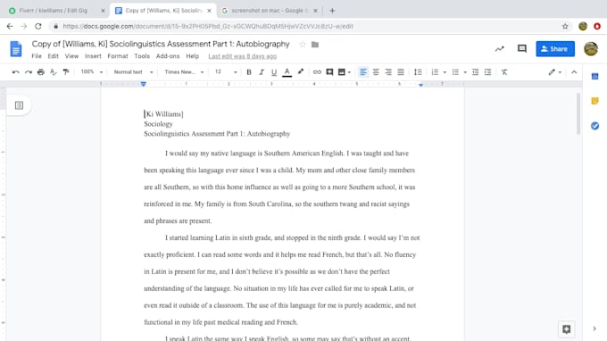Viewport: 607px width, 341px height.
Task: Open Keep notes in side panel
Action: pyautogui.click(x=595, y=101)
